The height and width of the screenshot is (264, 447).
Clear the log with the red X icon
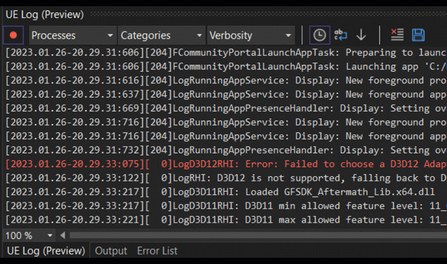pyautogui.click(x=397, y=35)
